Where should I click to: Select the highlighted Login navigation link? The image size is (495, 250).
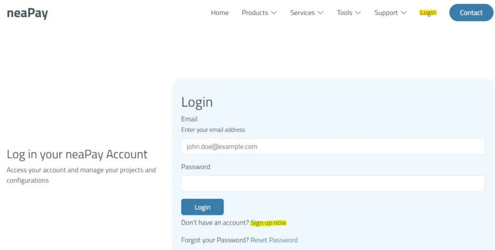pos(428,13)
